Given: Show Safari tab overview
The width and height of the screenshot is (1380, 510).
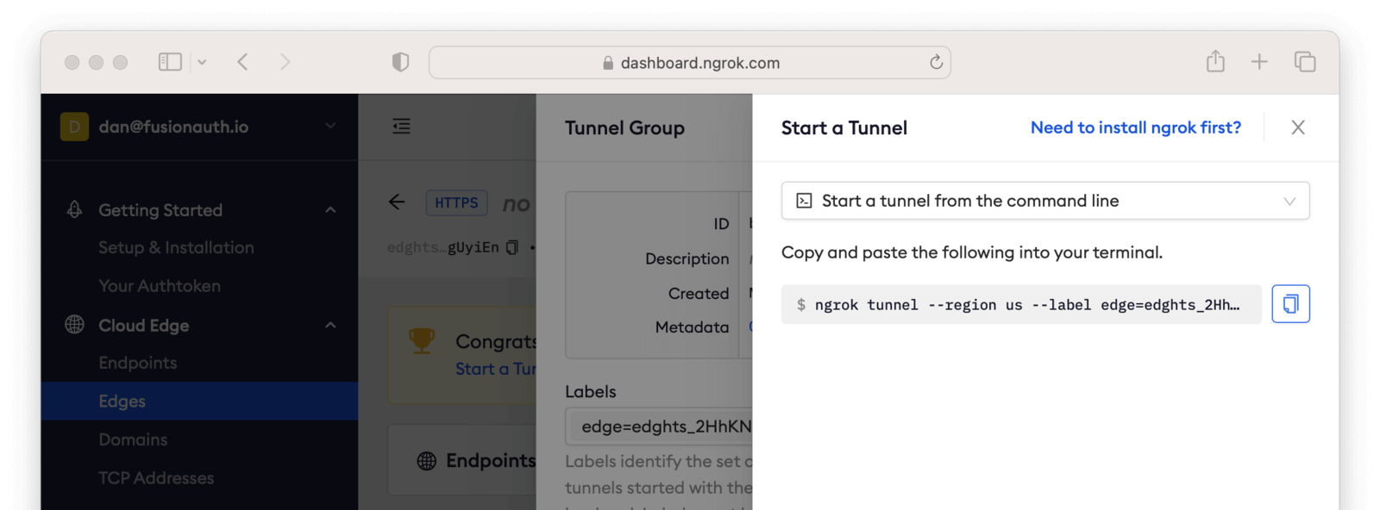Looking at the screenshot, I should [x=1305, y=62].
